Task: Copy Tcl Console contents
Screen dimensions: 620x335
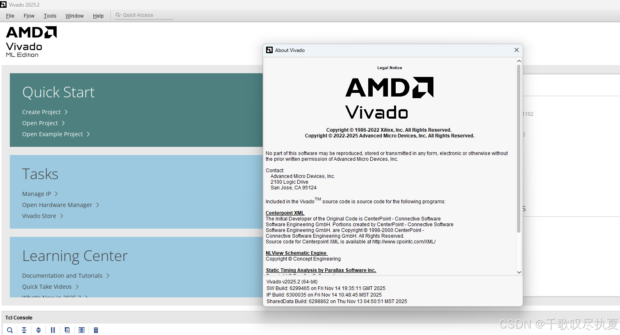Action: click(67, 330)
